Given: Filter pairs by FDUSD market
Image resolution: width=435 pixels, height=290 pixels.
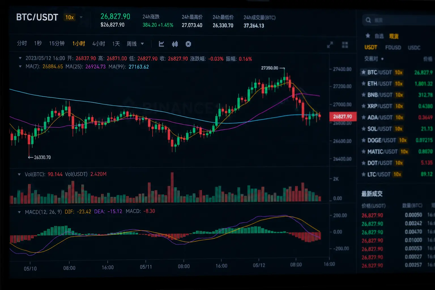Looking at the screenshot, I should (393, 47).
